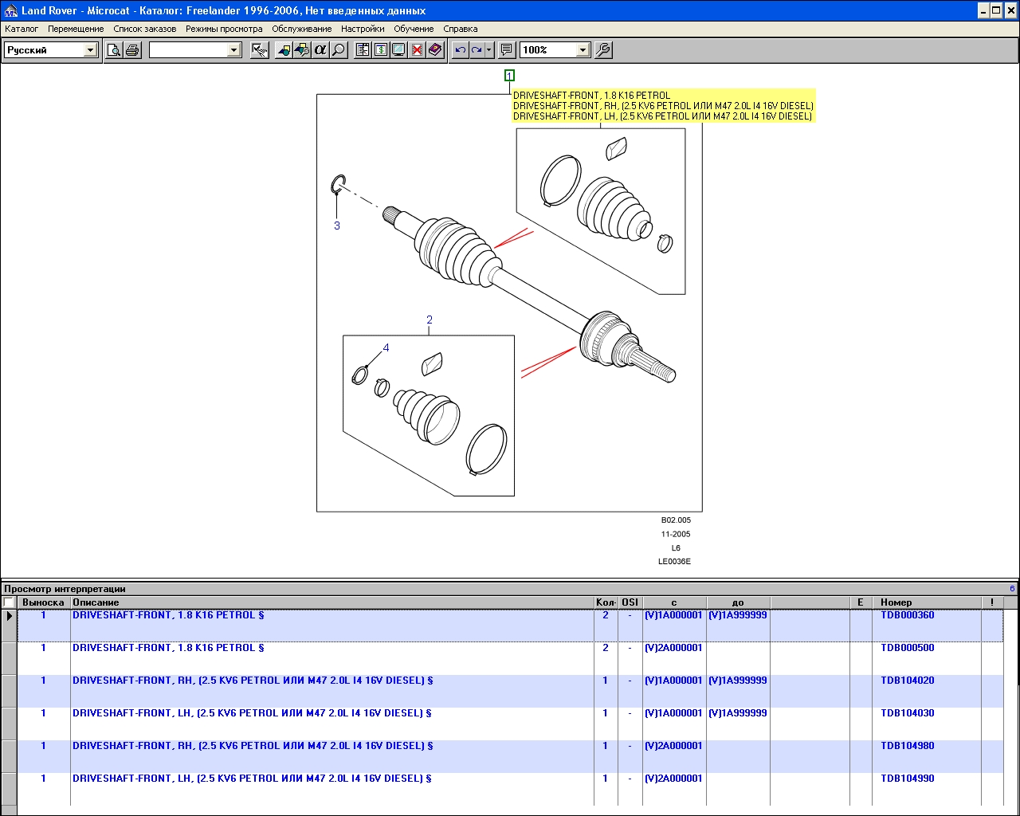
Task: Click the Описание column header
Action: click(x=331, y=602)
